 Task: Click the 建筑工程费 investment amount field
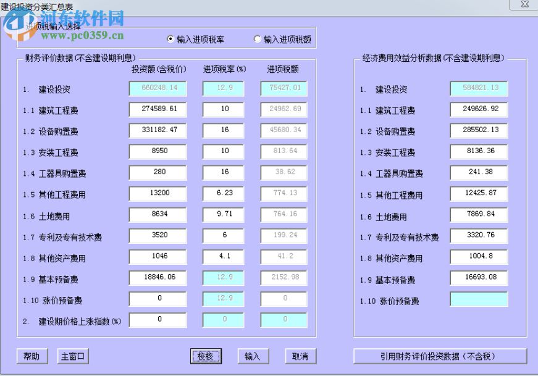pos(157,110)
